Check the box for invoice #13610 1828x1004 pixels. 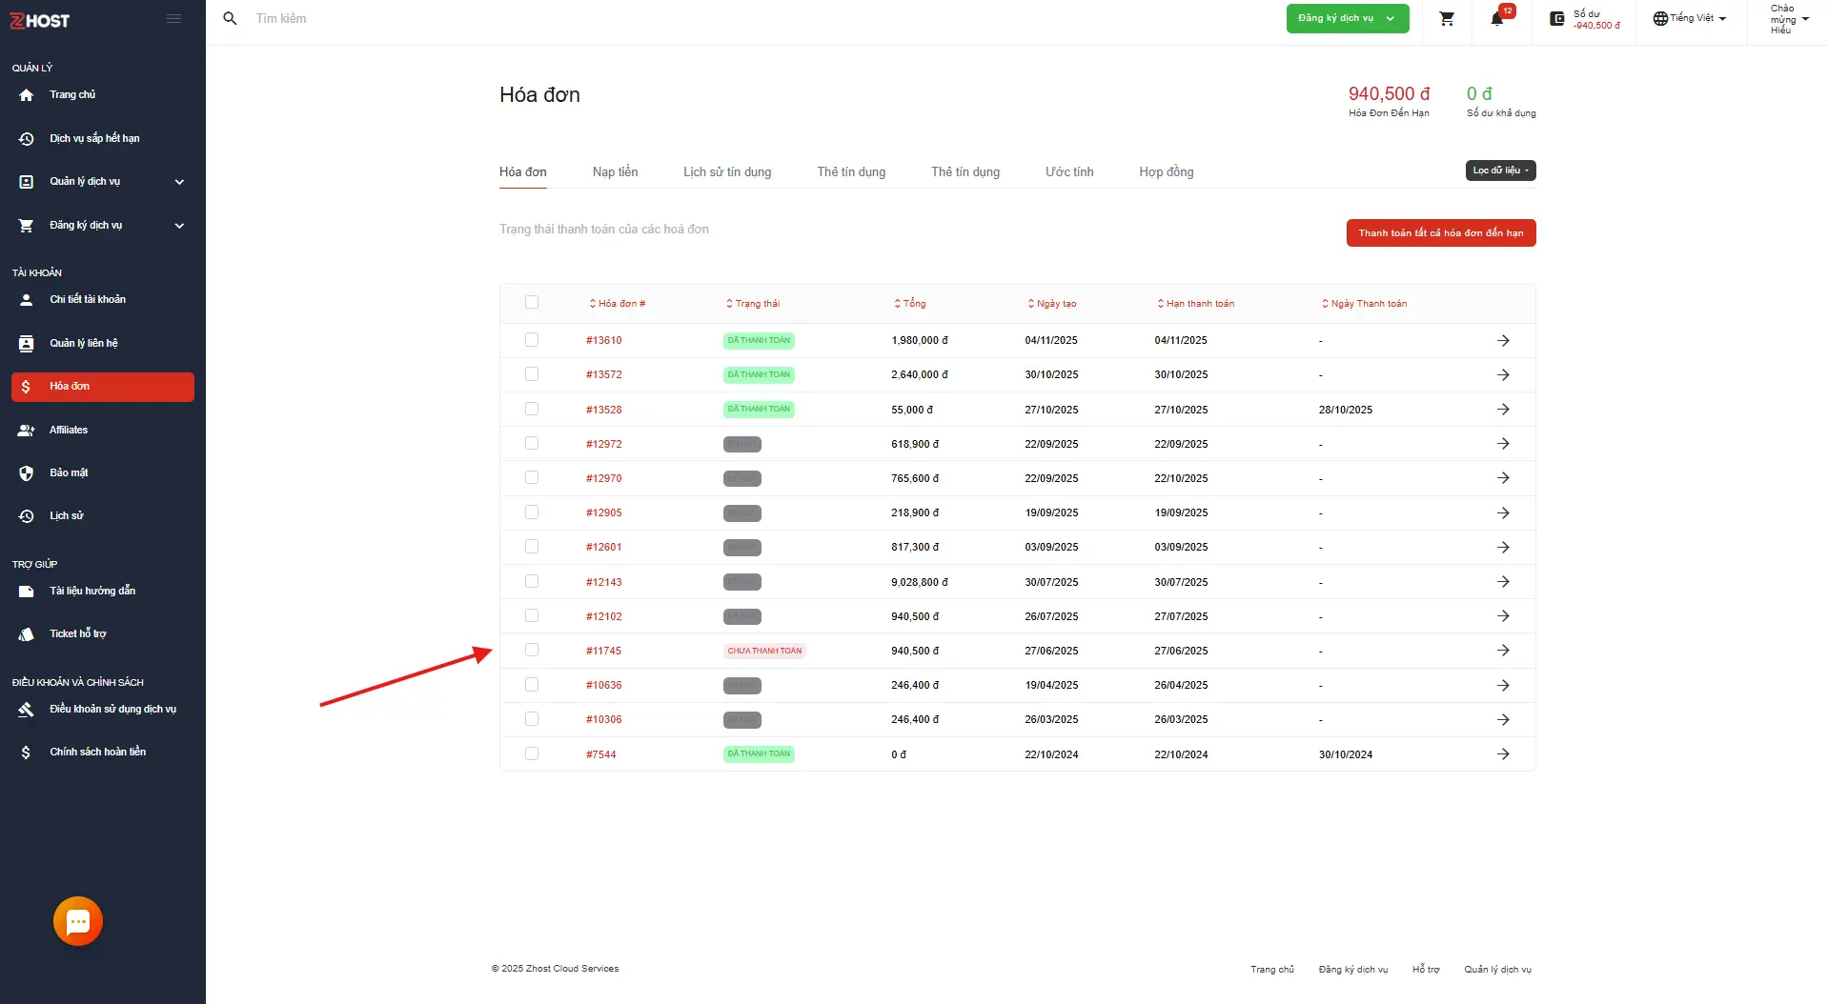tap(532, 340)
